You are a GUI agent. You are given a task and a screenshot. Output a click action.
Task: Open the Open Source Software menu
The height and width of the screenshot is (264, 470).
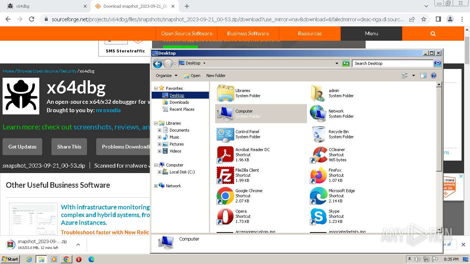(x=187, y=33)
